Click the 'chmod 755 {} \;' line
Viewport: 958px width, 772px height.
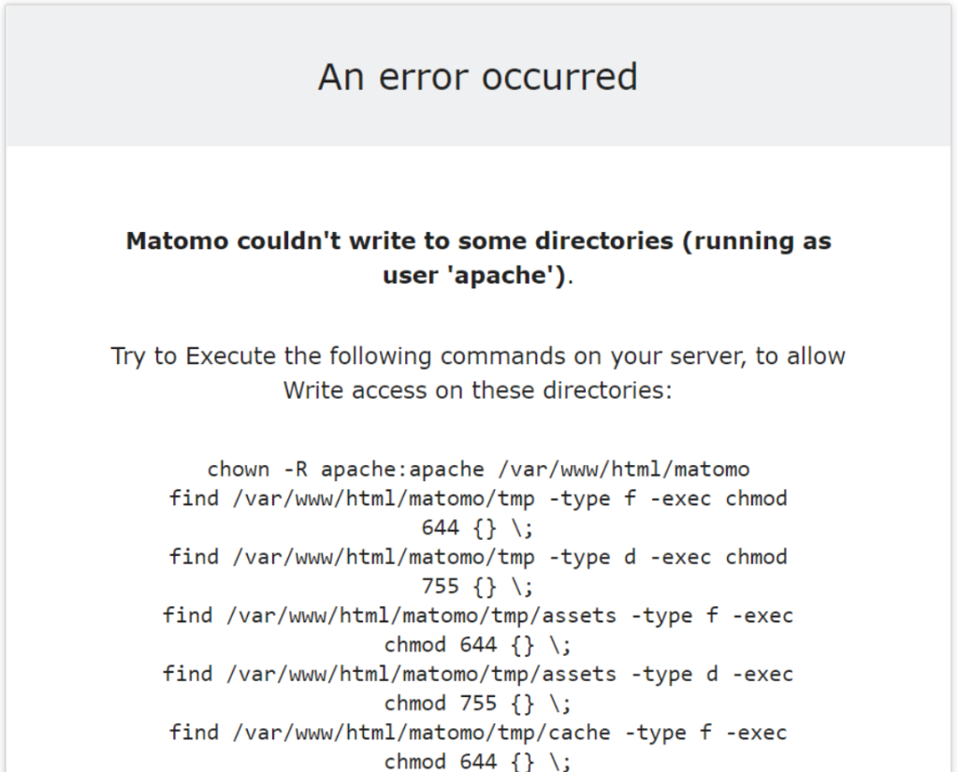point(478,704)
